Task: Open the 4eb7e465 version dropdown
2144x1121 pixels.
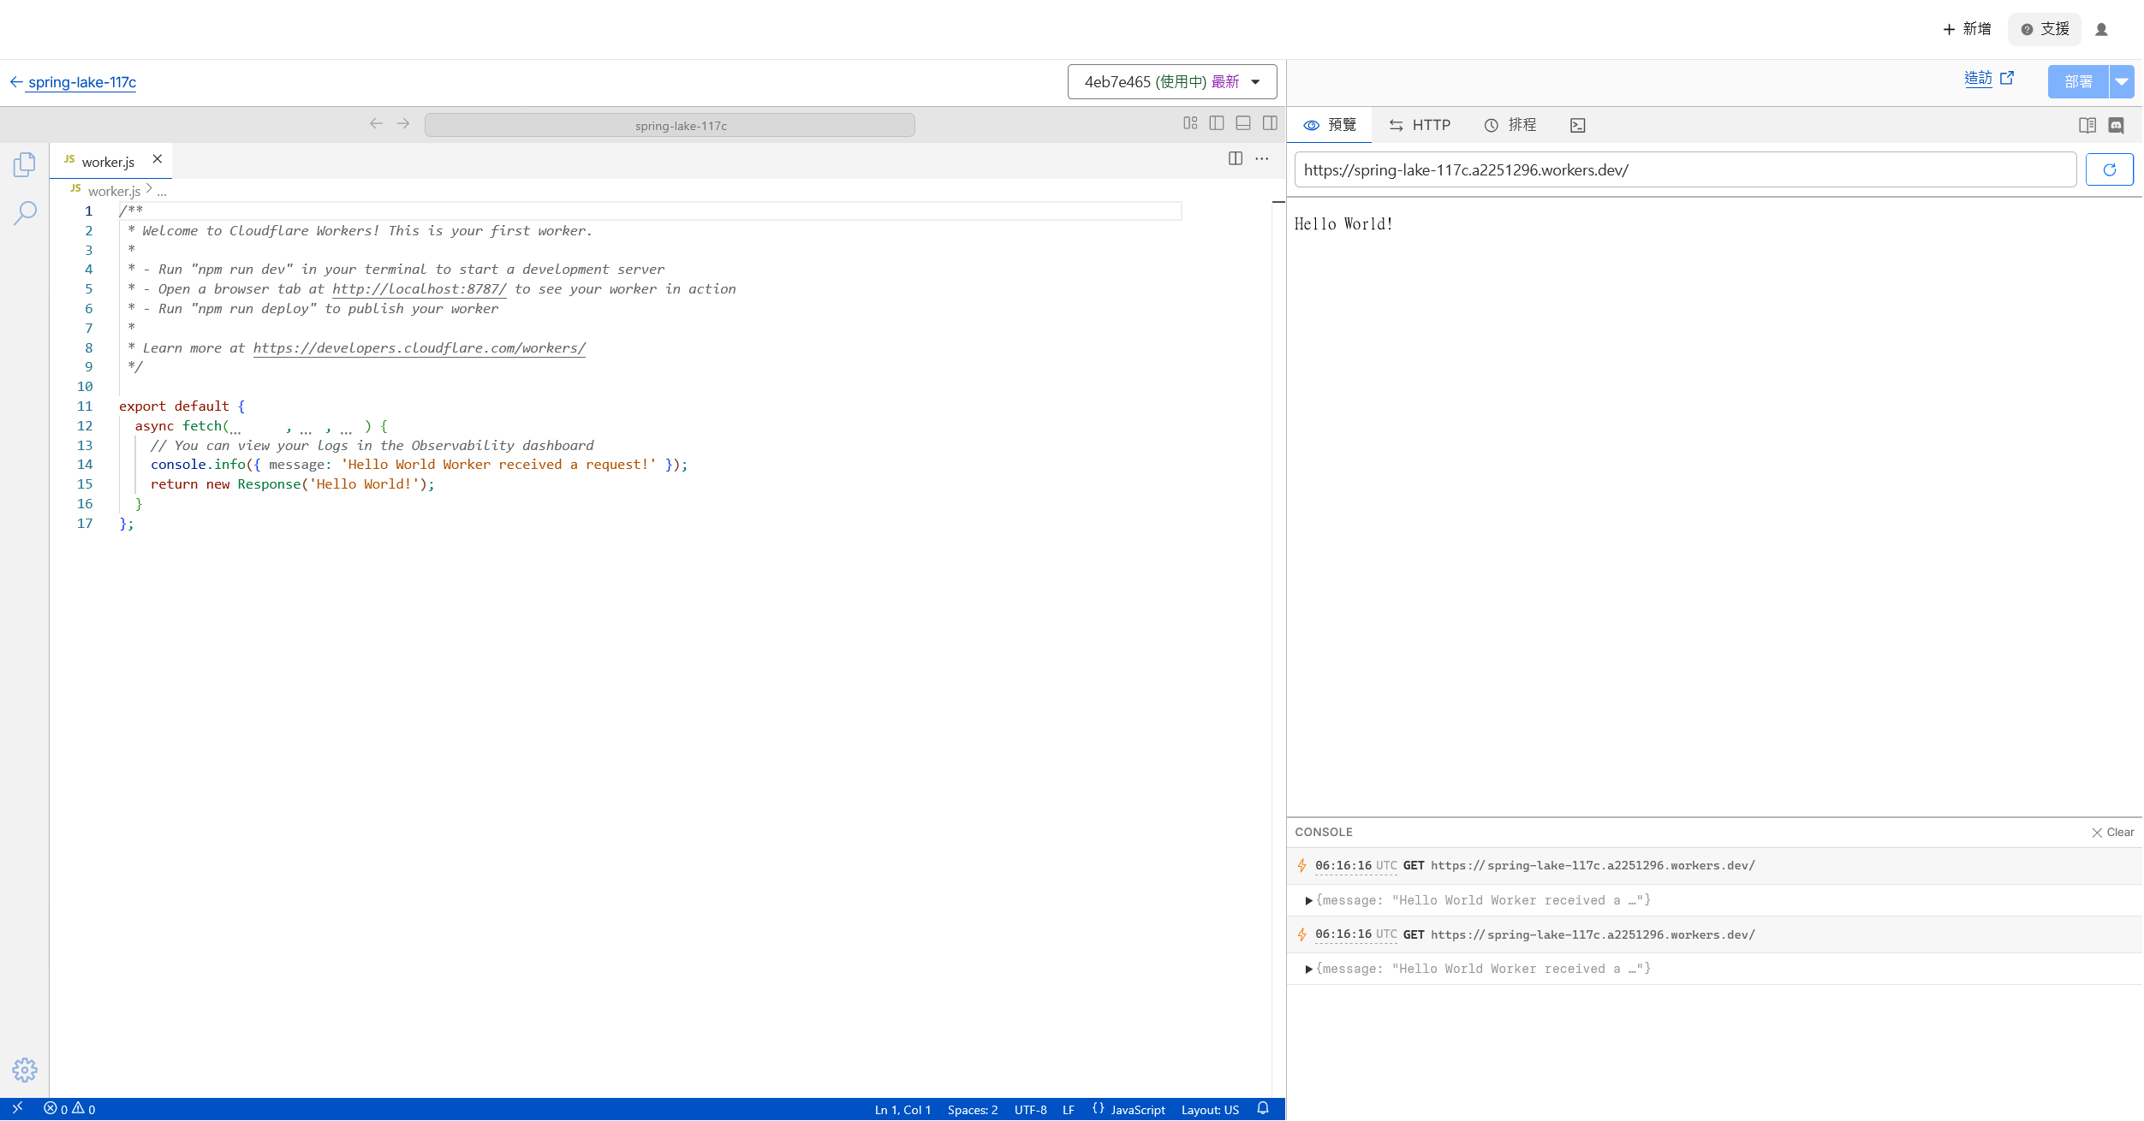Action: click(x=1171, y=82)
